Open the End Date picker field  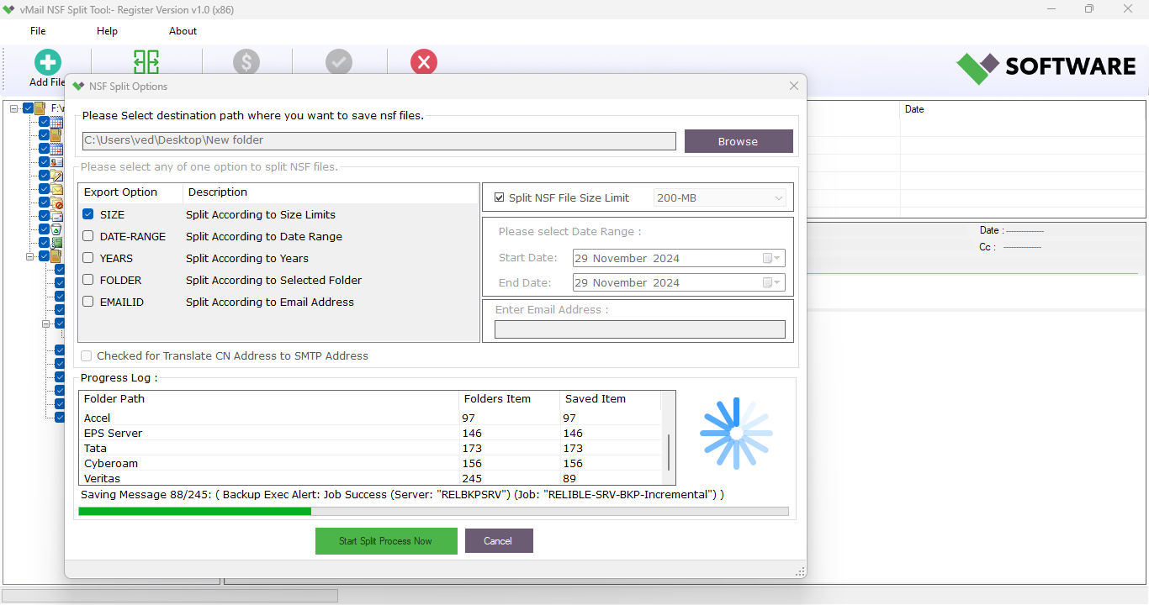679,282
